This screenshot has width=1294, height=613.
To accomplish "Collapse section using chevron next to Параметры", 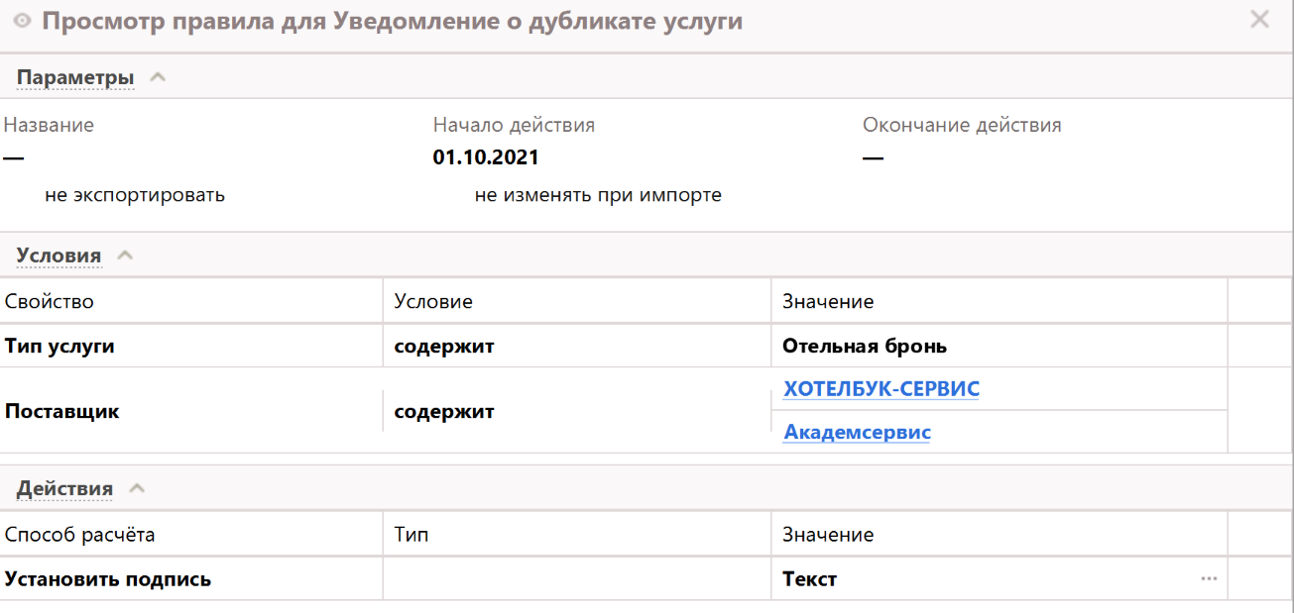I will (157, 78).
